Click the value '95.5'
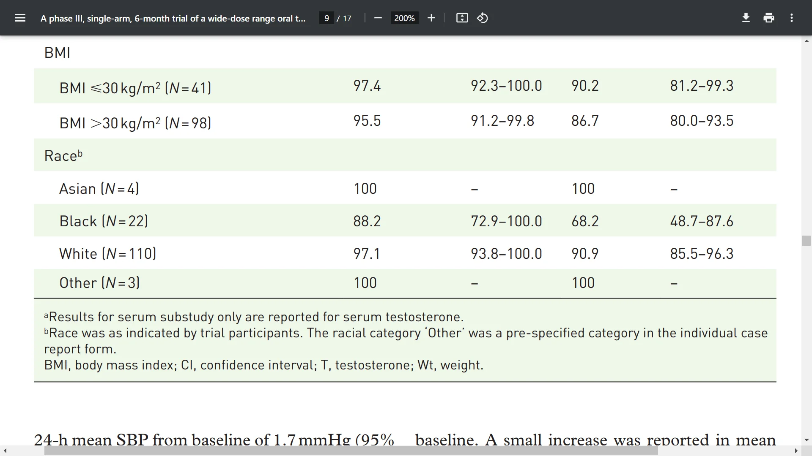 [x=367, y=121]
